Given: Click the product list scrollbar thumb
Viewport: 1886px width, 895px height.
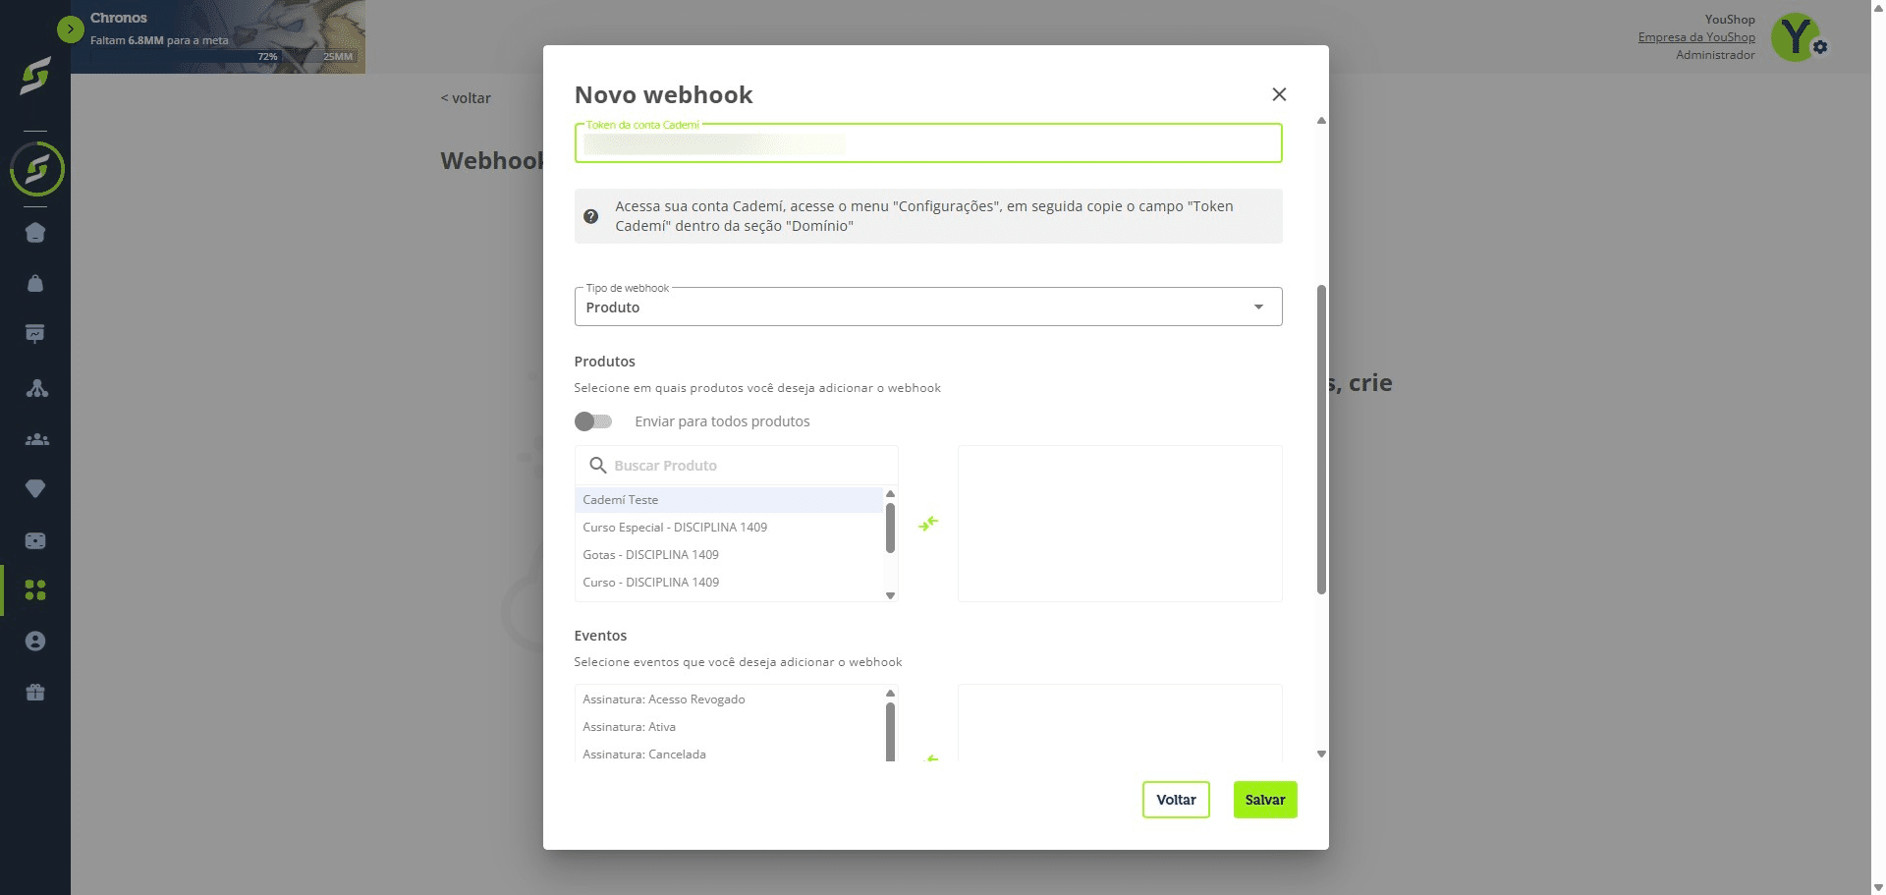Looking at the screenshot, I should pyautogui.click(x=890, y=529).
